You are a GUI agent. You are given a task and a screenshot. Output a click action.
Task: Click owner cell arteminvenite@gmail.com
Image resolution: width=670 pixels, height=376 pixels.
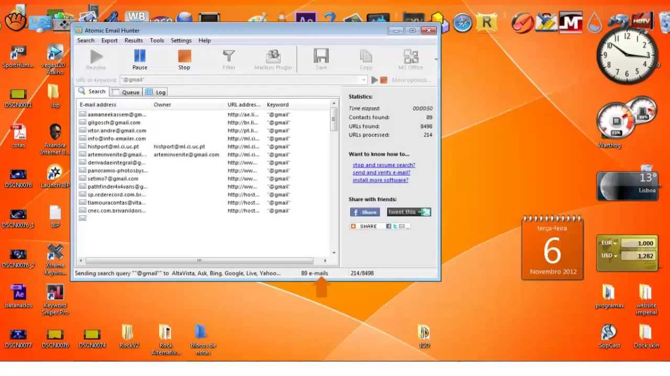pos(186,155)
